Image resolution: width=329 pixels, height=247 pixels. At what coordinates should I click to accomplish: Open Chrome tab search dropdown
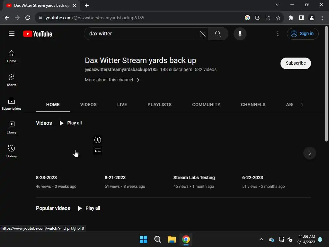click(277, 5)
